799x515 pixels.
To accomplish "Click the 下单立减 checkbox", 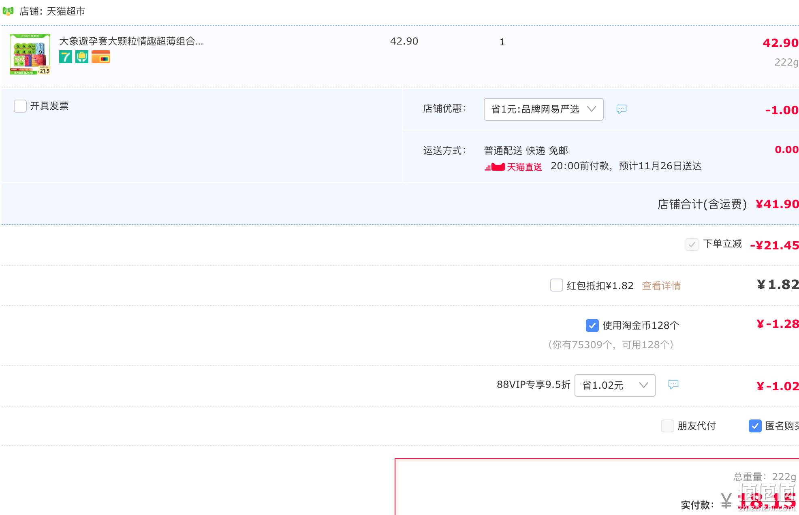I will coord(692,245).
